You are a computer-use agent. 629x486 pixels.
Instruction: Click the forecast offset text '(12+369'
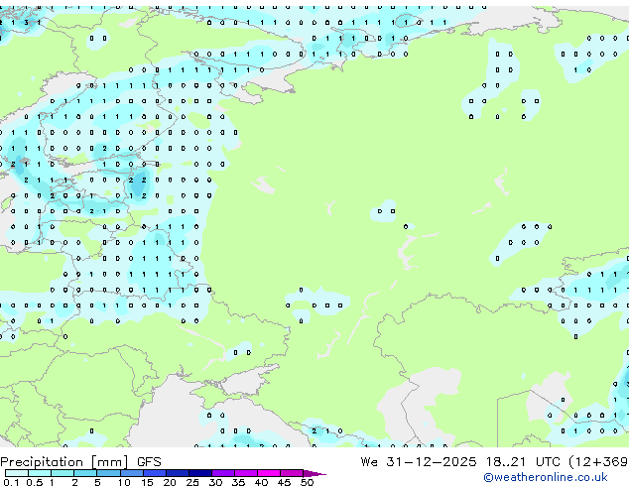tap(598, 462)
